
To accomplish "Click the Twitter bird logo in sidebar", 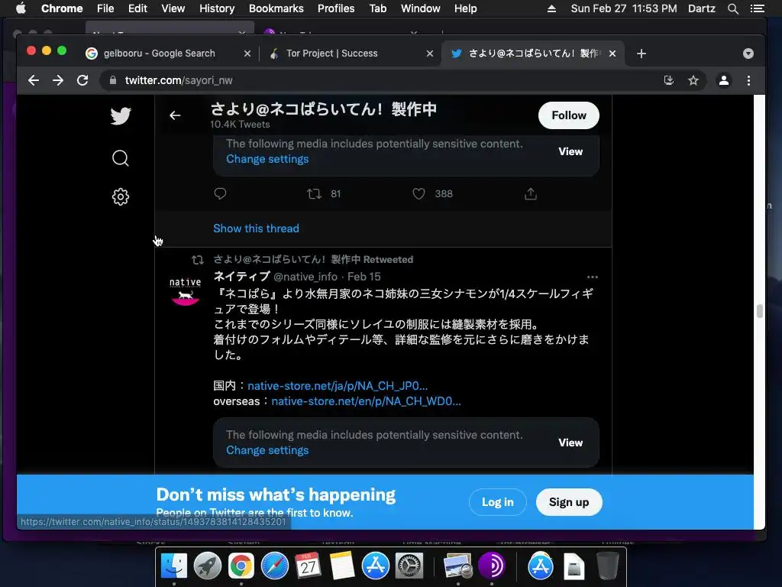I will pyautogui.click(x=120, y=116).
